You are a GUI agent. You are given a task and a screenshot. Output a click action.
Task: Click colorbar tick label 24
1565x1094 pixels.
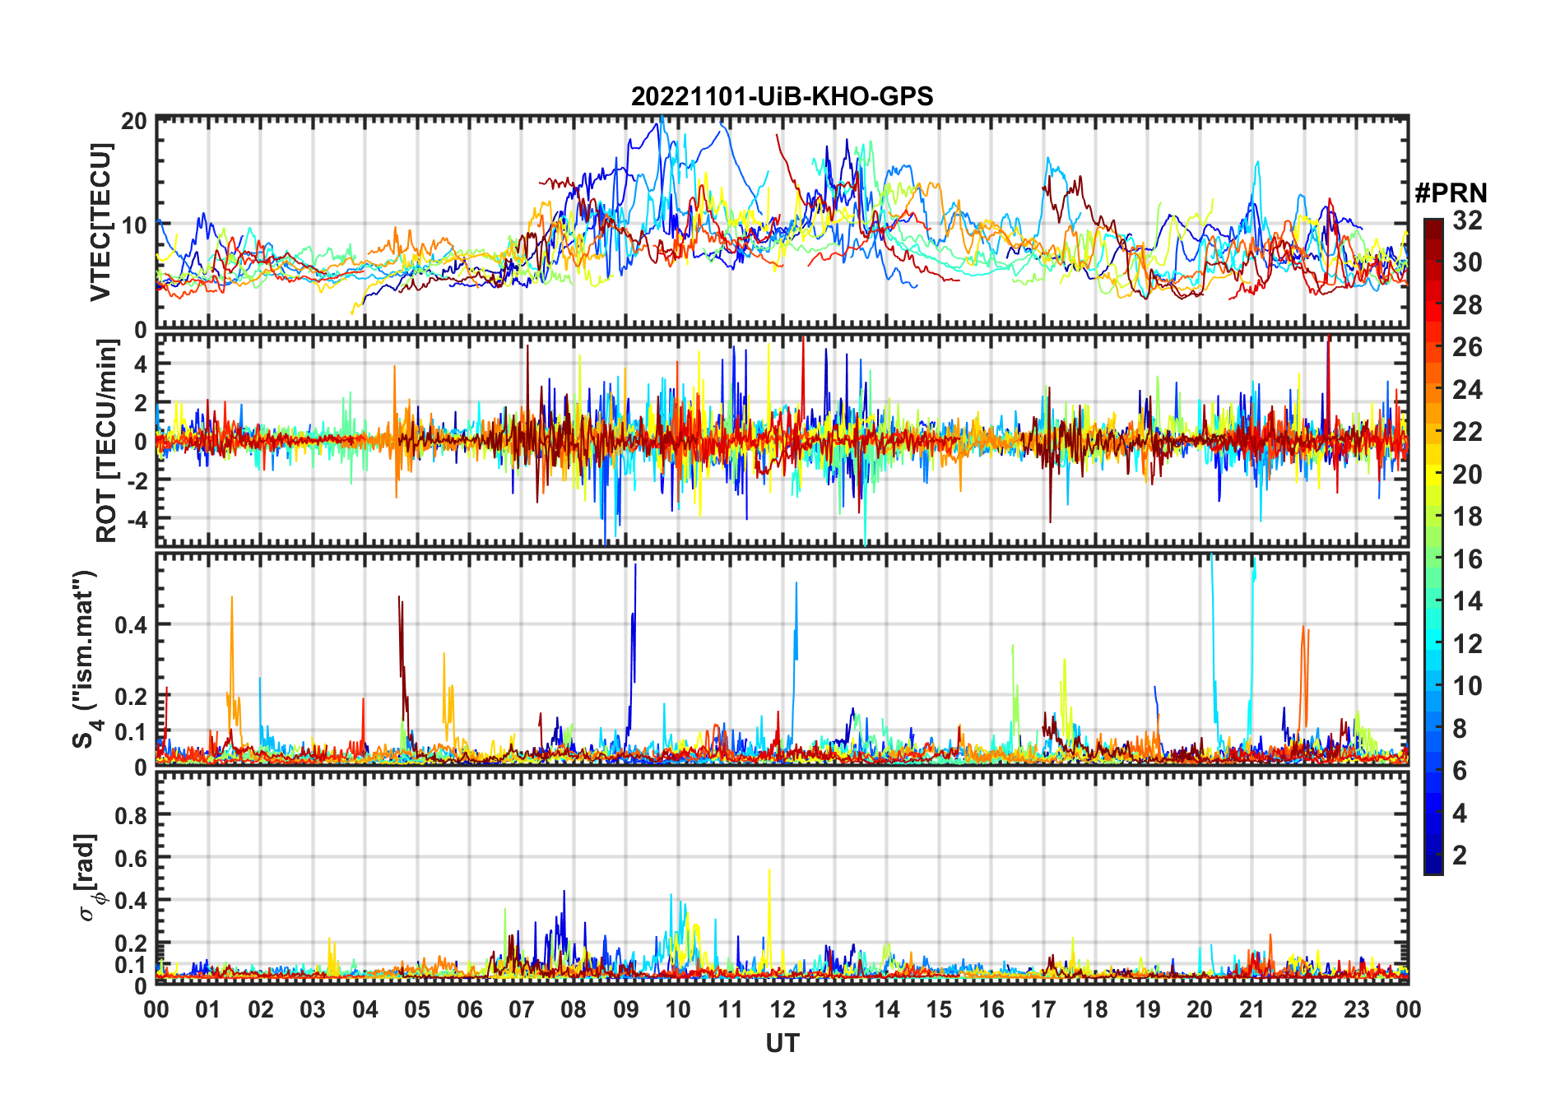coord(1467,389)
